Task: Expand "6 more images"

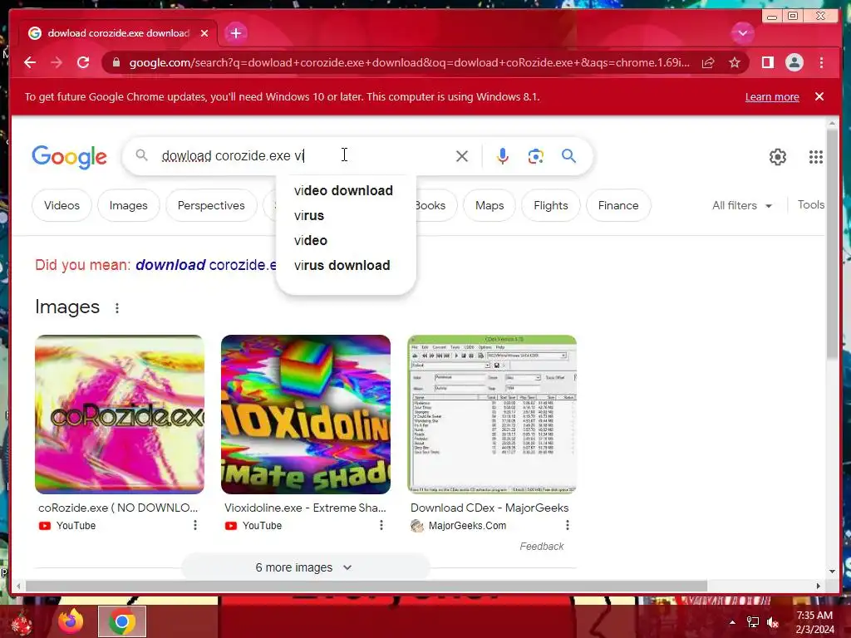Action: point(305,567)
